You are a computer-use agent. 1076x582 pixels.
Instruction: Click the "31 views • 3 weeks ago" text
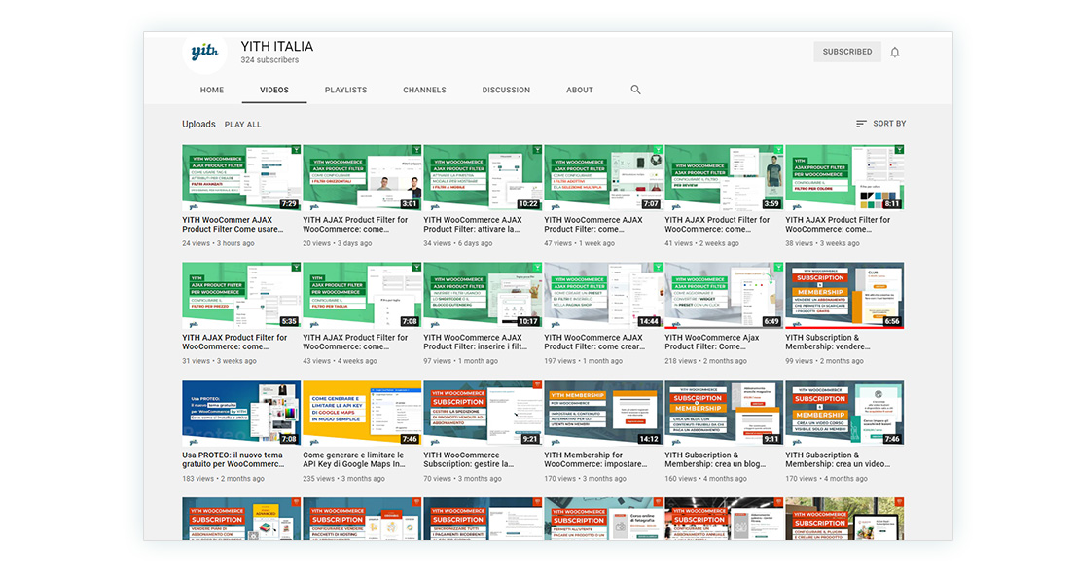click(x=220, y=361)
